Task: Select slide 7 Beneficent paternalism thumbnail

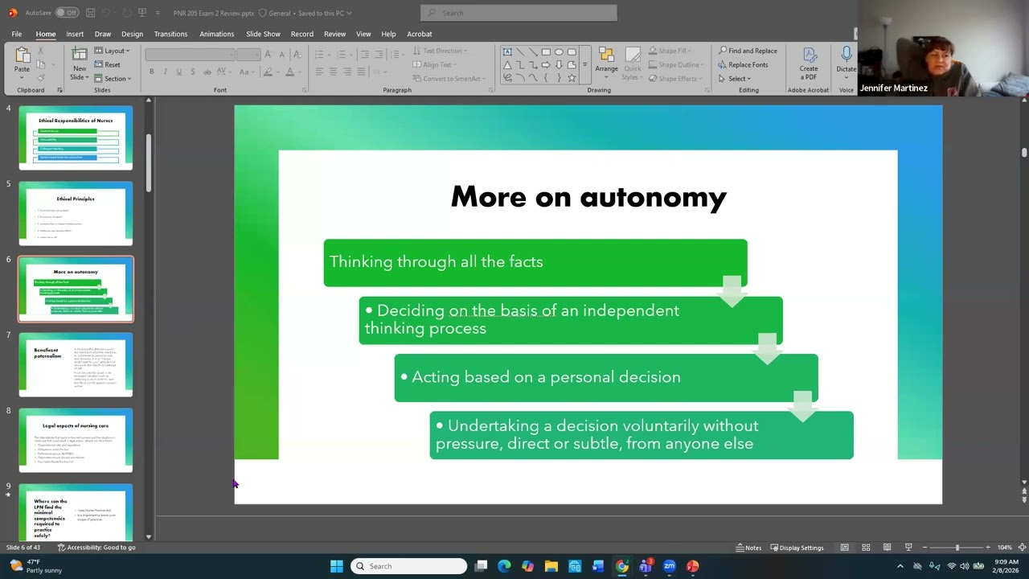Action: click(x=76, y=364)
